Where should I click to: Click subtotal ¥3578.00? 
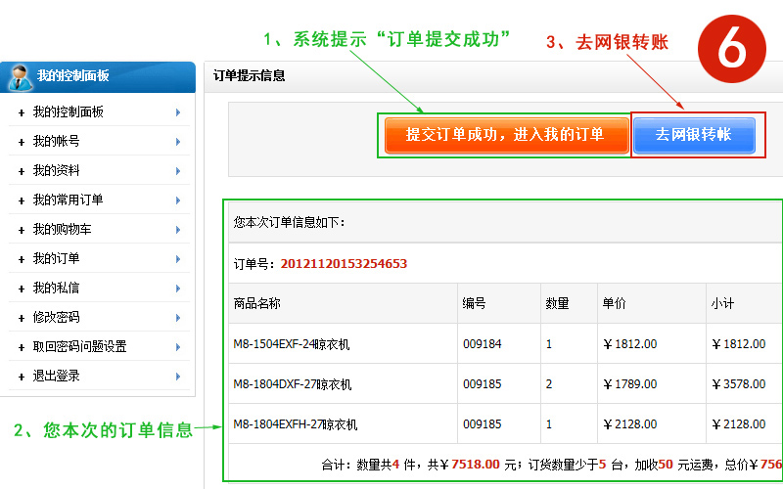(x=739, y=384)
